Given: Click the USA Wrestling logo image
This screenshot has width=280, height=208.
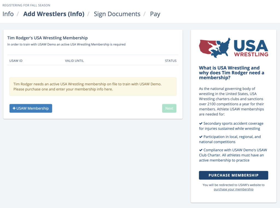Looking at the screenshot, I should coord(234,48).
